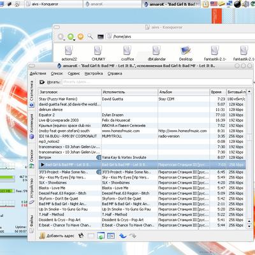Click the speaker volume tray icon
This screenshot has height=255, width=255.
click(245, 4)
